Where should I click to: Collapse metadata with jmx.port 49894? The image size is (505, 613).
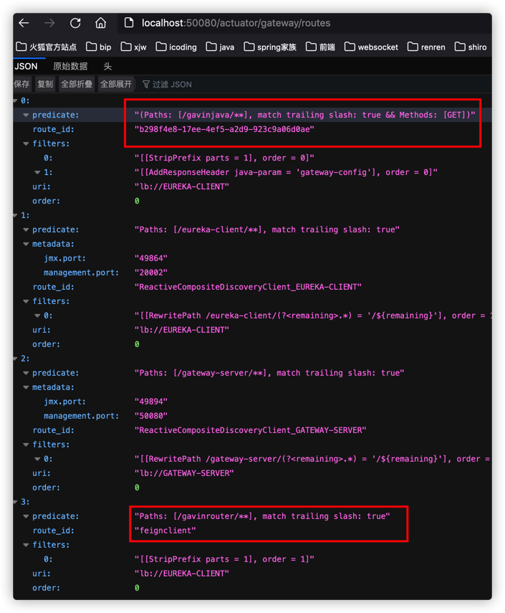[x=26, y=387]
